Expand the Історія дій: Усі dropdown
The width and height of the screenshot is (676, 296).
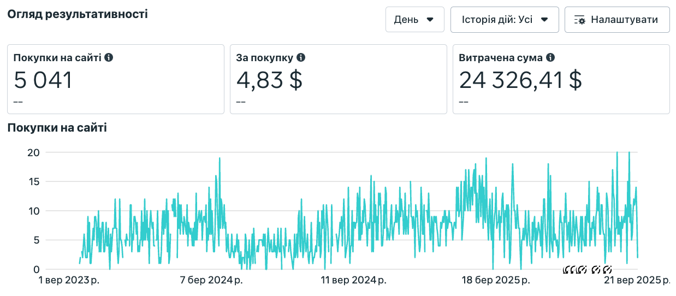point(504,20)
